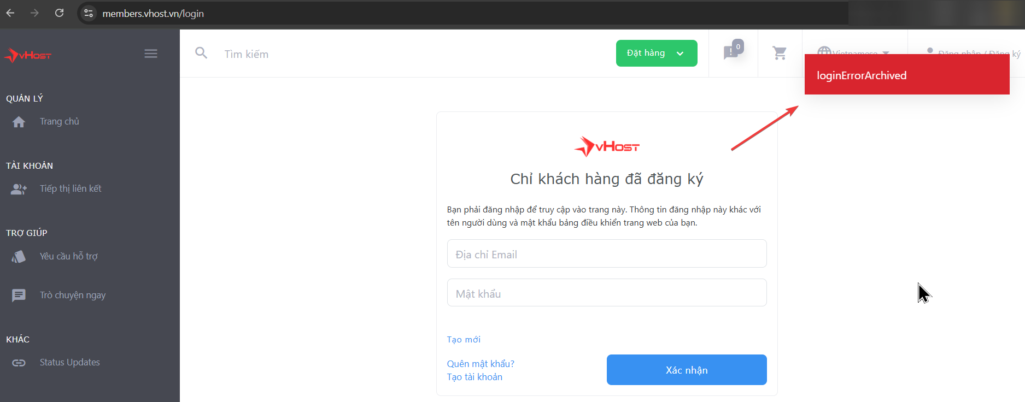Select Tiếp thị liên kết menu item
This screenshot has width=1025, height=402.
click(x=70, y=188)
